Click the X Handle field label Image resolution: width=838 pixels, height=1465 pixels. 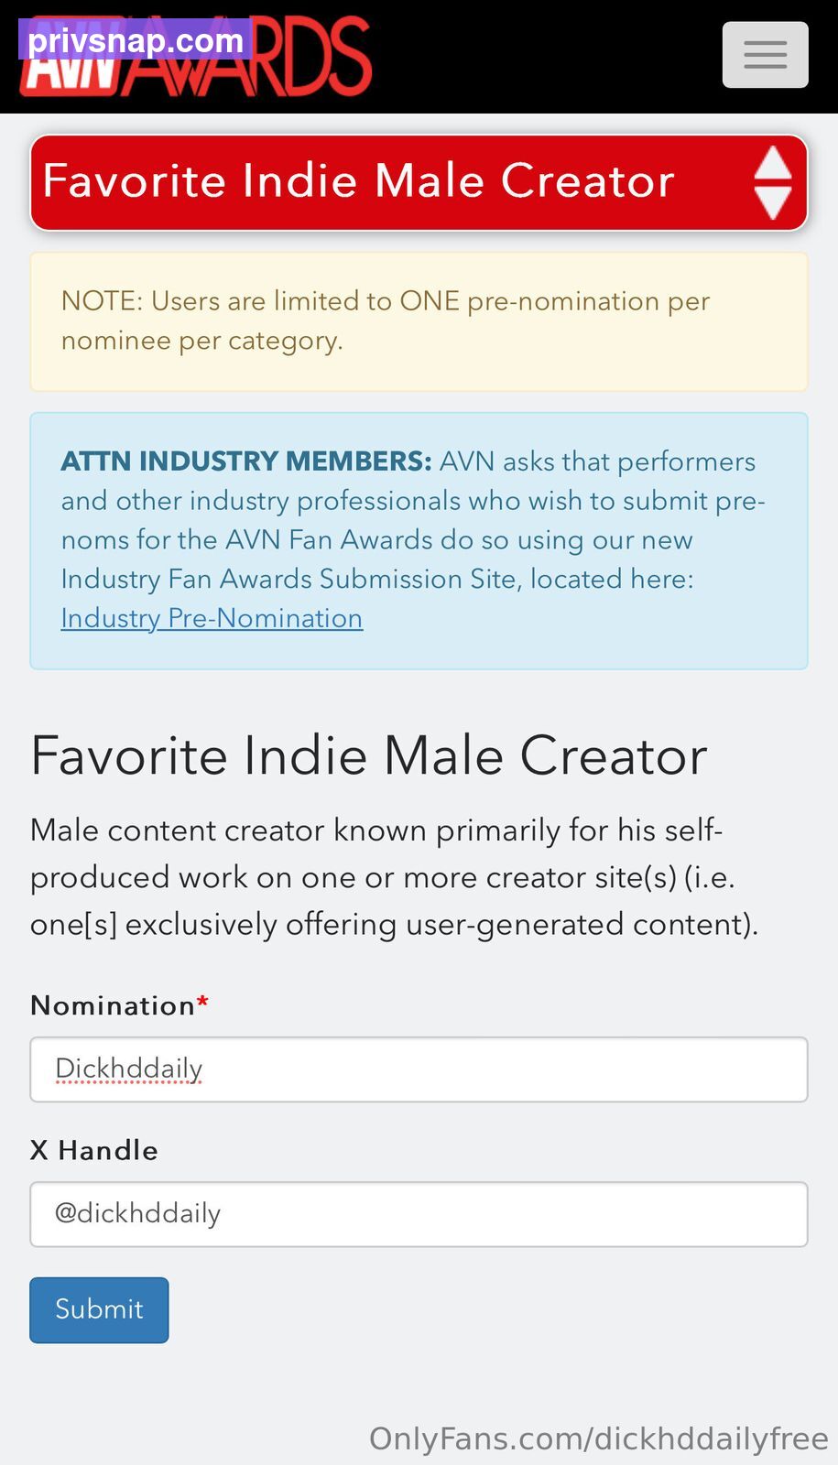pos(94,1150)
